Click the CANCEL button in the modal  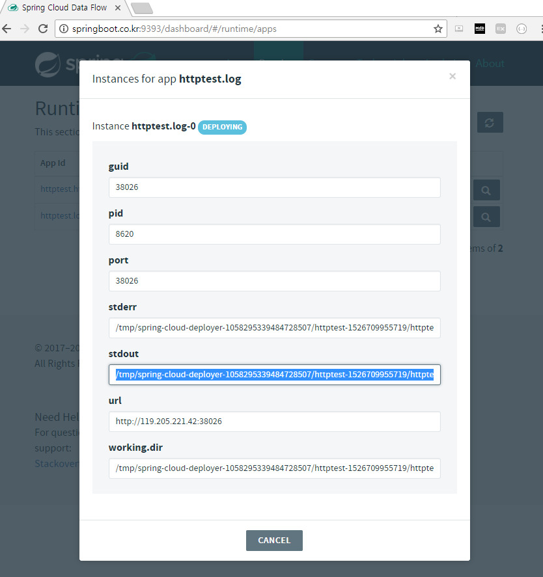point(274,540)
